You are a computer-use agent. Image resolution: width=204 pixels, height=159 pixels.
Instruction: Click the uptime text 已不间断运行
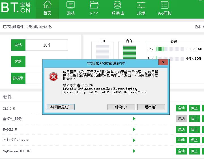coord(27,27)
